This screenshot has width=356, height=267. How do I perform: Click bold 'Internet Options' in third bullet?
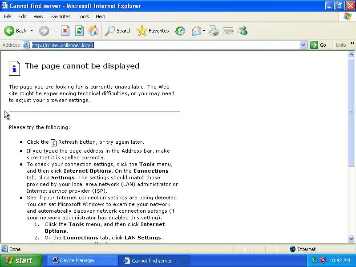(x=87, y=171)
